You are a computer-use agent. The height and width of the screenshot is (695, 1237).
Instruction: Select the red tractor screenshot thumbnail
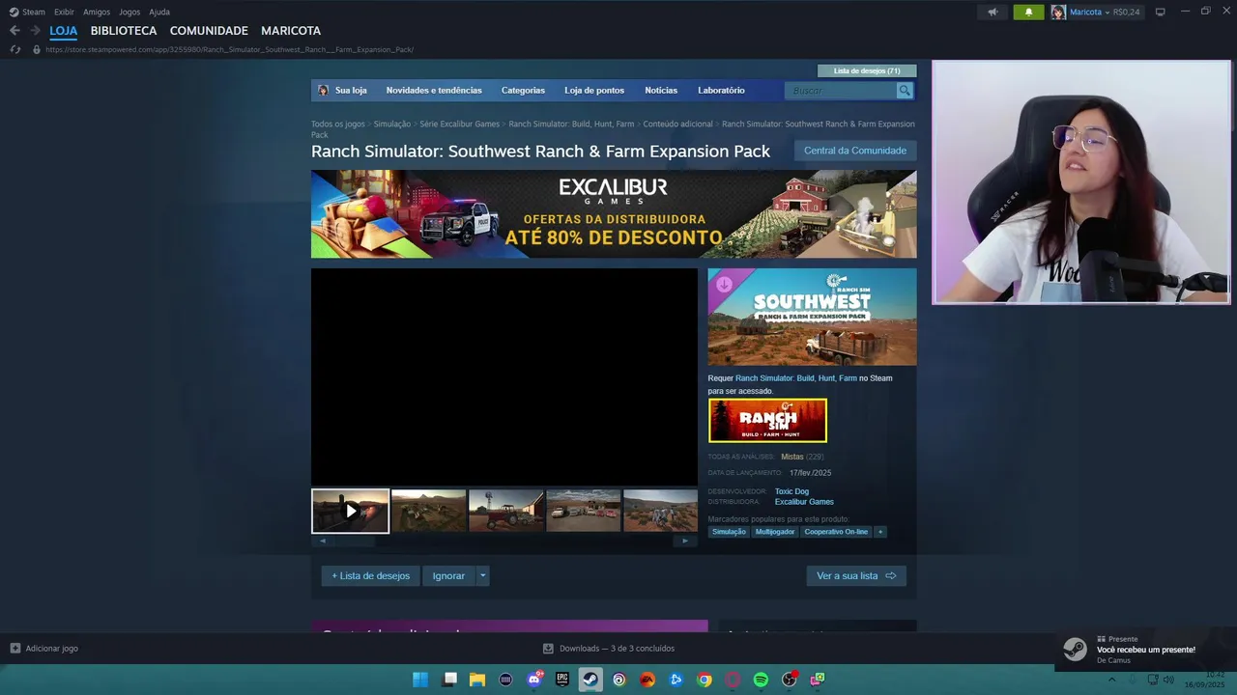(506, 511)
